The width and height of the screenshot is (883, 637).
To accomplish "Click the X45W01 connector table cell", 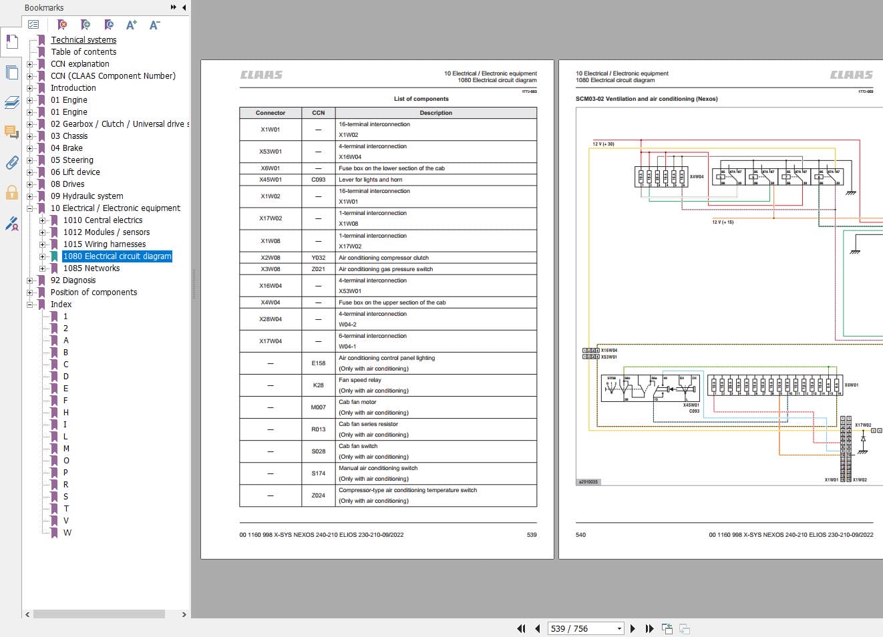I will pyautogui.click(x=271, y=180).
